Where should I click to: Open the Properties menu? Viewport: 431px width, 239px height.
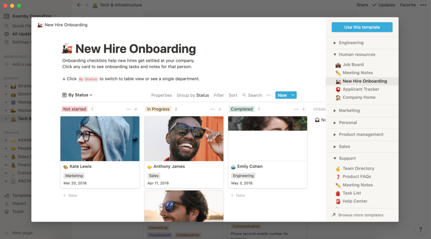tap(161, 95)
